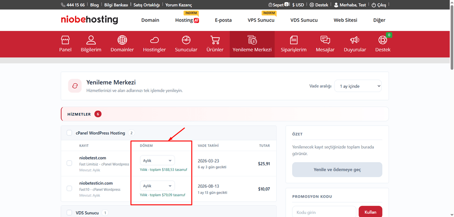Image resolution: width=454 pixels, height=217 pixels.
Task: Select all cPanel WordPress Hosting checkbox
Action: point(69,133)
